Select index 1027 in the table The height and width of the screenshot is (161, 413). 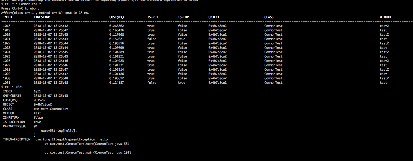7,65
